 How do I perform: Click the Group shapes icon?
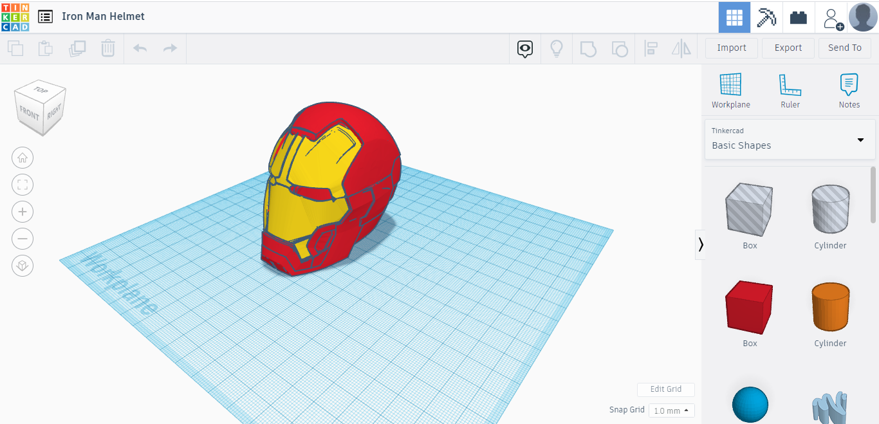(588, 48)
